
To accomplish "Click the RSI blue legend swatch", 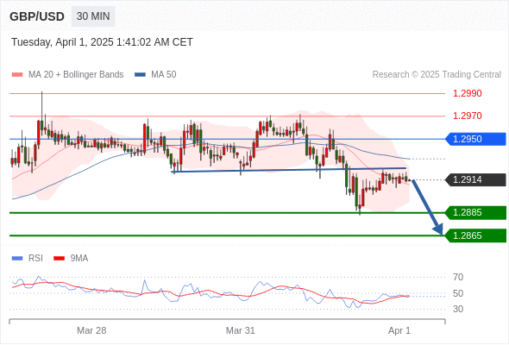I will pyautogui.click(x=17, y=259).
